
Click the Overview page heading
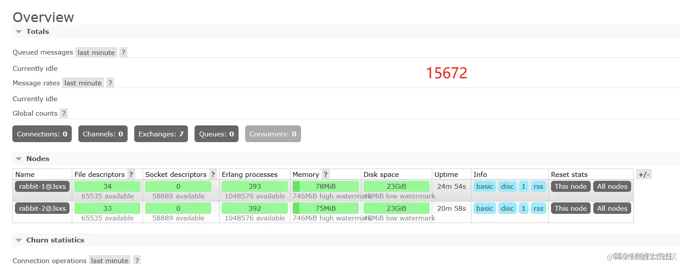[43, 17]
